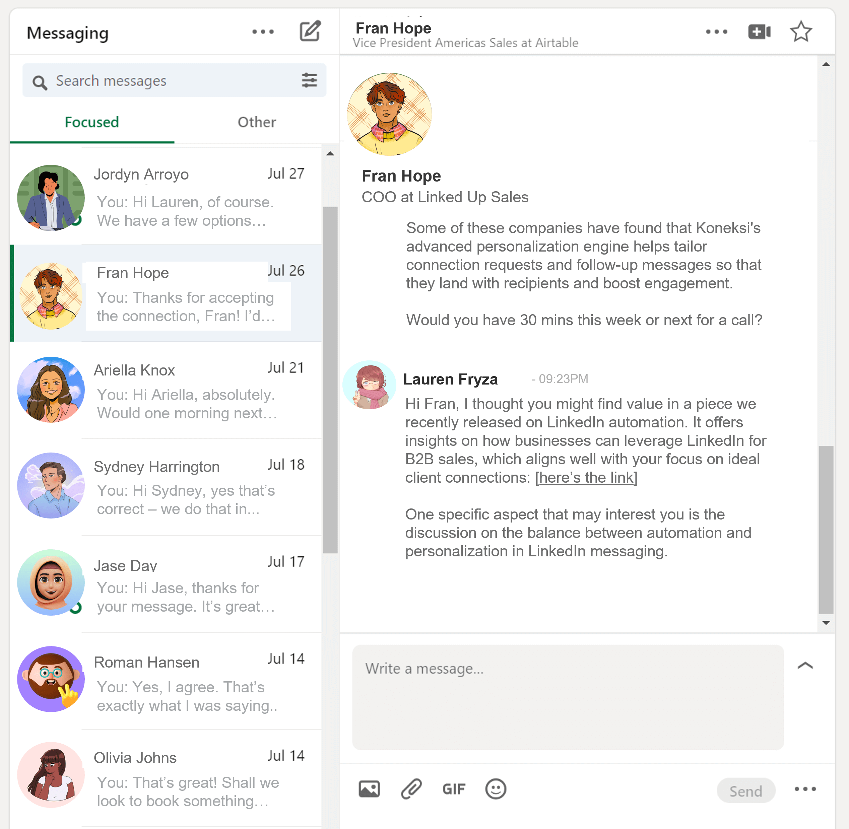Click the Jul 27 date on Jordyn's row
The width and height of the screenshot is (849, 829).
[286, 174]
